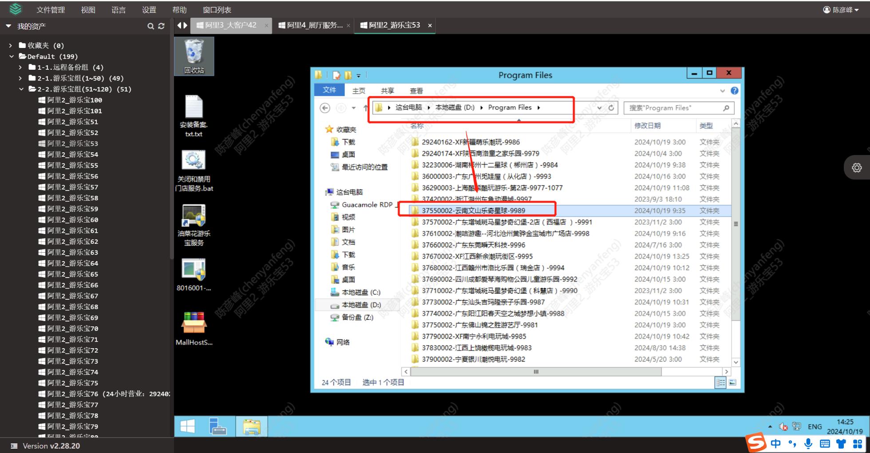Refresh the Program Files address bar

[611, 108]
